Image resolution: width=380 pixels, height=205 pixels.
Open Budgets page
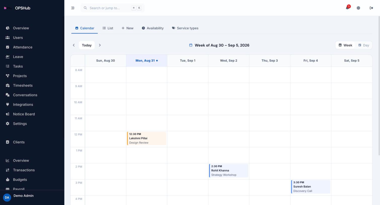pos(32,180)
